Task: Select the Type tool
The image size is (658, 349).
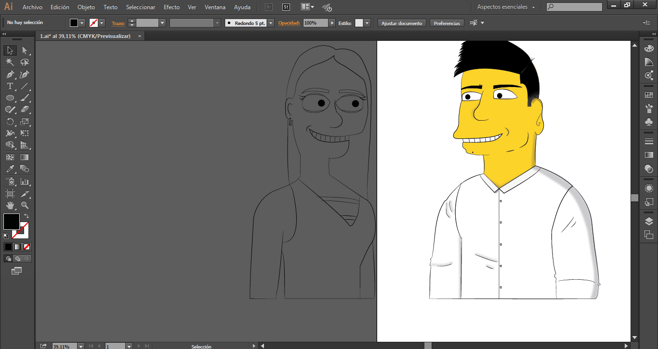Action: click(10, 86)
